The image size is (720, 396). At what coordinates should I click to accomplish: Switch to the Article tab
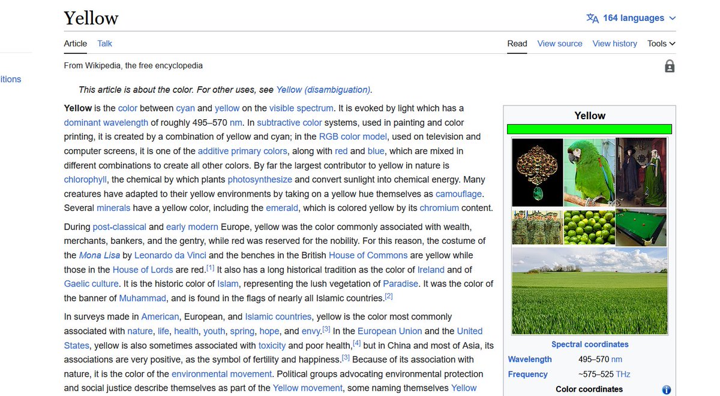[76, 43]
